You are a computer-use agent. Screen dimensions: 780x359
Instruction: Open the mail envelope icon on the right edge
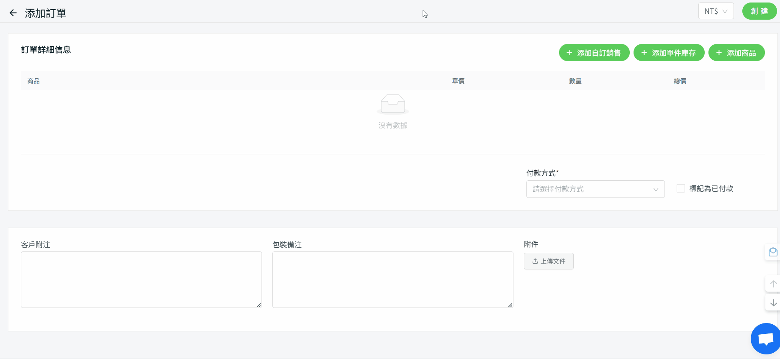pyautogui.click(x=773, y=252)
